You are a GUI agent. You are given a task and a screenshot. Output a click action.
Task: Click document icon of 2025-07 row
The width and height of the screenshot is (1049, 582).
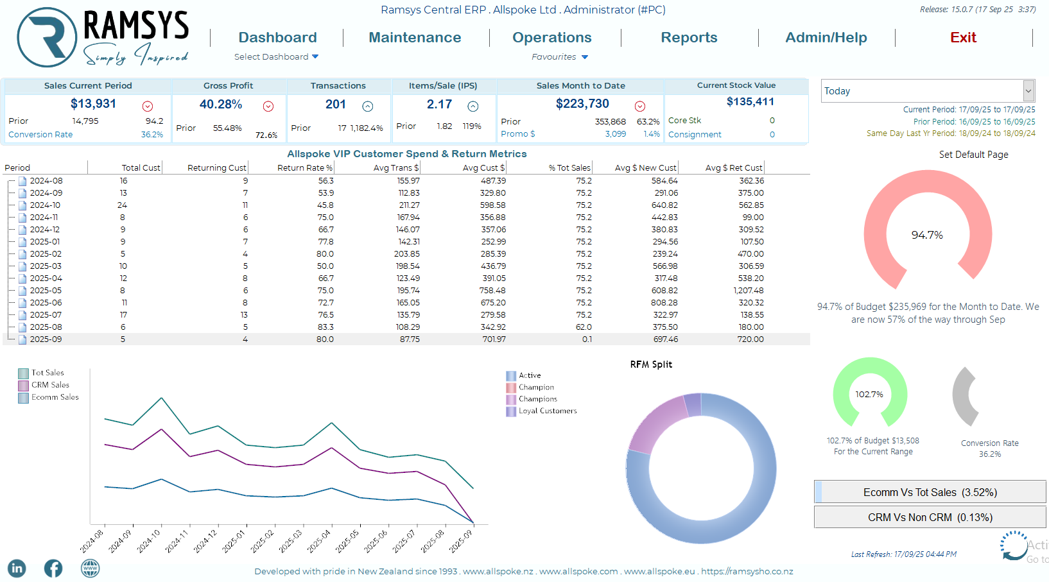click(22, 315)
